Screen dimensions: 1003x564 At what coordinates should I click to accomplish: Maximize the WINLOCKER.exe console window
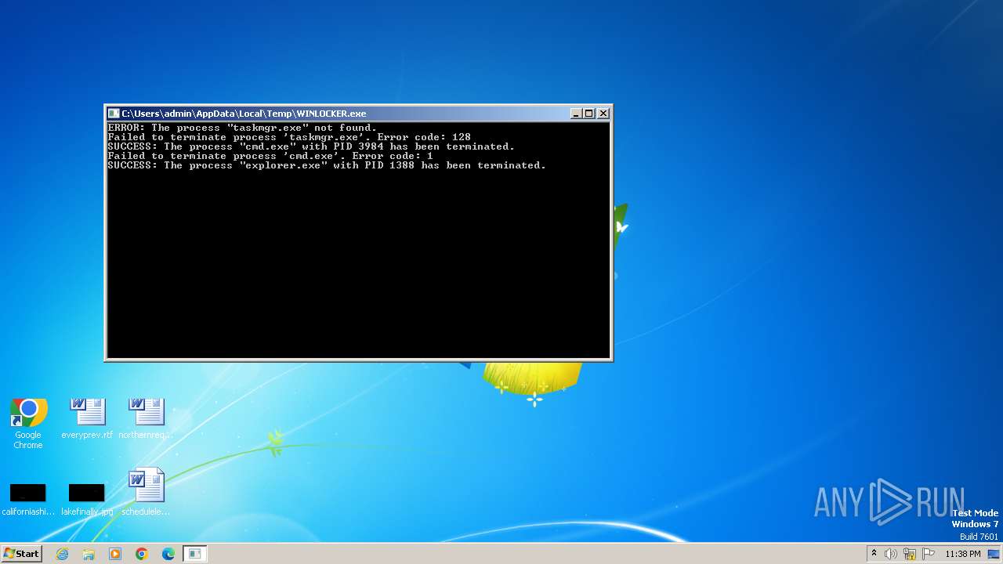589,114
